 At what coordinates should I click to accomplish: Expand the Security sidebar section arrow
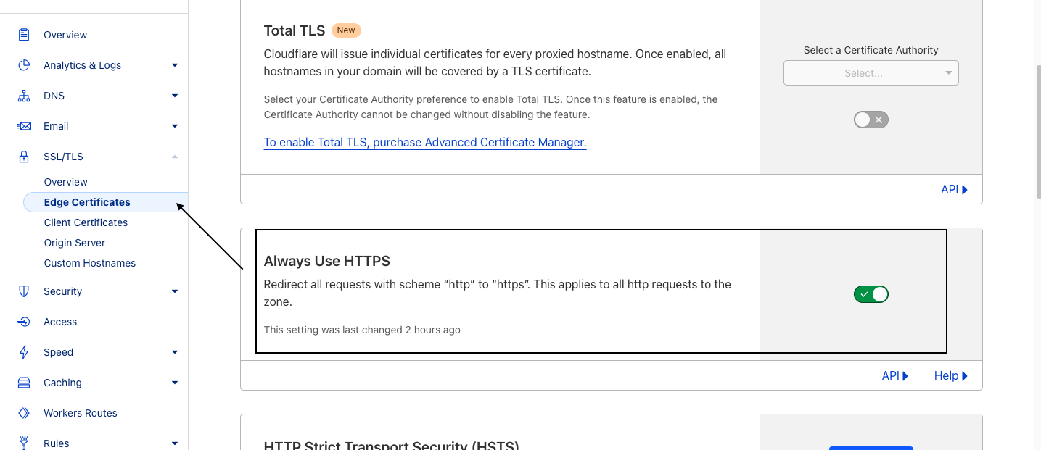[x=175, y=291]
